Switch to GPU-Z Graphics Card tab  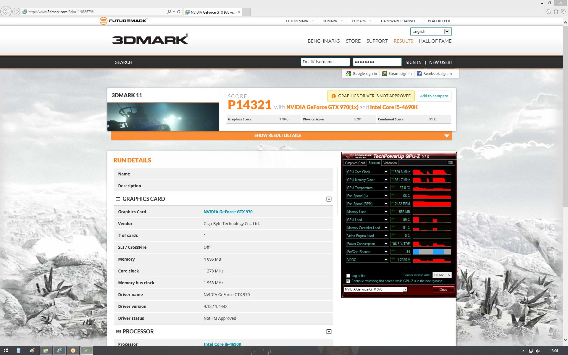point(355,163)
